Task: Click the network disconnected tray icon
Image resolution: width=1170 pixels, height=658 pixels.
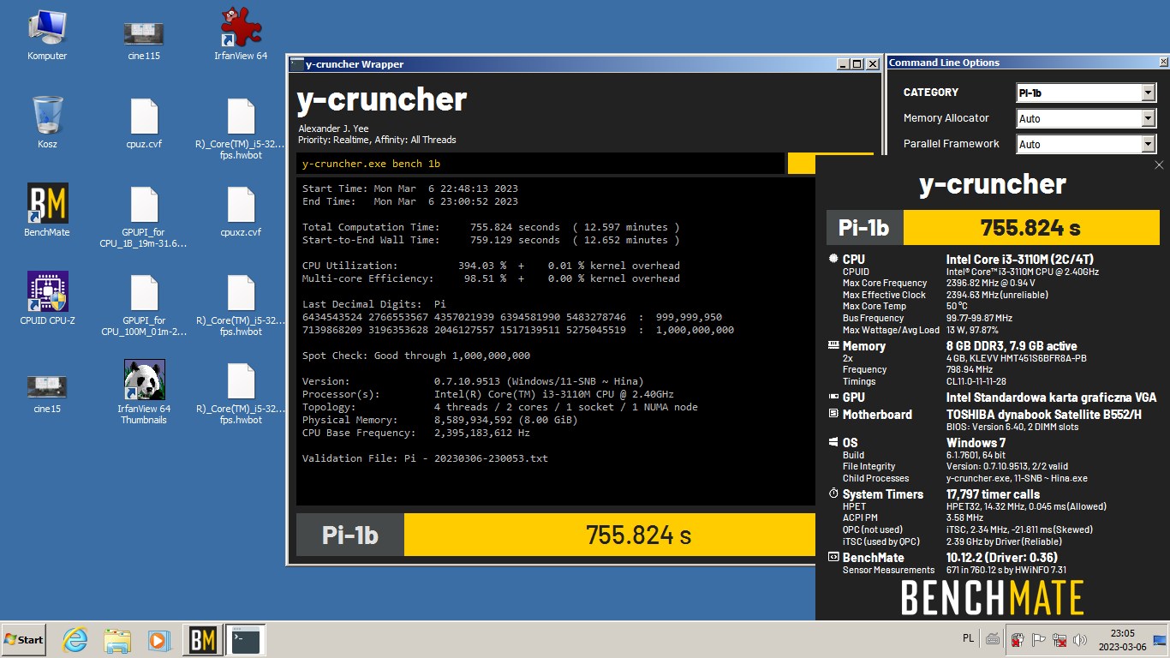Action: tap(1060, 639)
